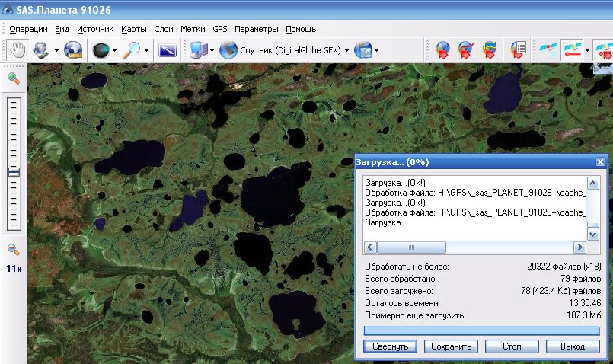Expand the magnifier tool dropdown arrow
The image size is (613, 364).
point(146,51)
